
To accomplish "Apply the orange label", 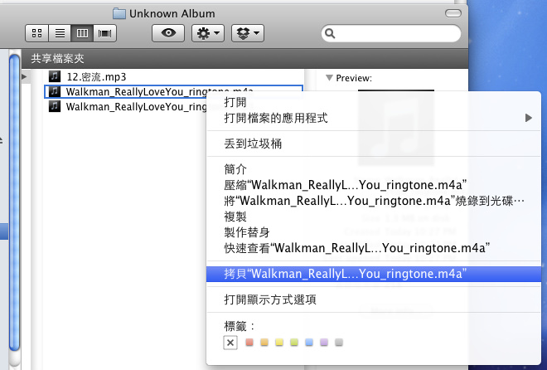I will coord(264,342).
